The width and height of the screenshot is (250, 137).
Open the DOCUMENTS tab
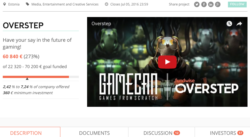[x=94, y=133]
